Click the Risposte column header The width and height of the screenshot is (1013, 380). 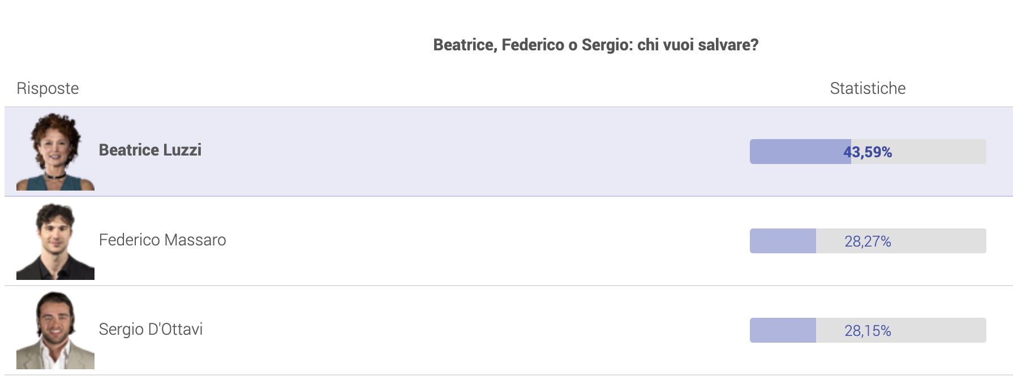click(48, 88)
